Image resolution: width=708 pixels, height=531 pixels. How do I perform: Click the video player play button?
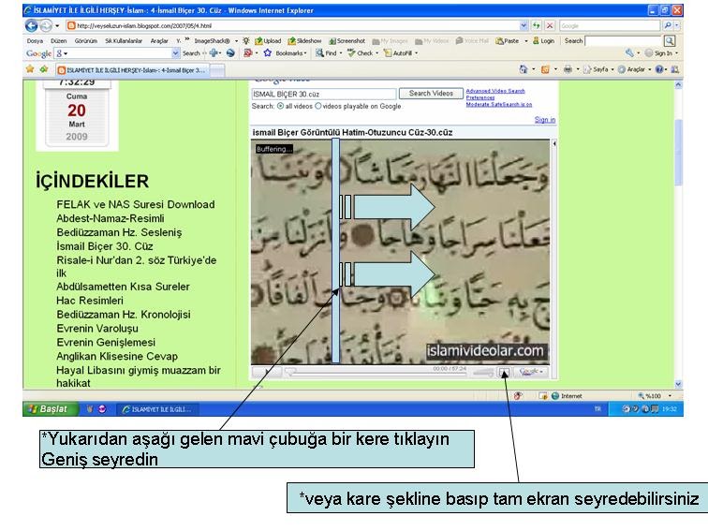(267, 372)
